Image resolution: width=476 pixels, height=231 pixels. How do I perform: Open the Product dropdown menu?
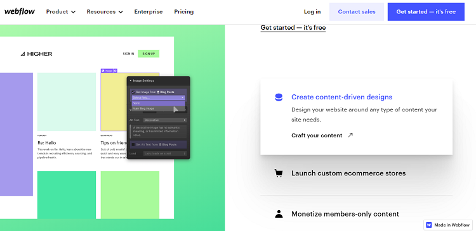tap(61, 12)
